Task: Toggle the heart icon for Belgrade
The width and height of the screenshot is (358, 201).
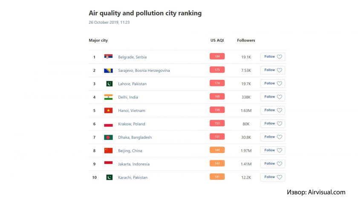Action: [280, 57]
